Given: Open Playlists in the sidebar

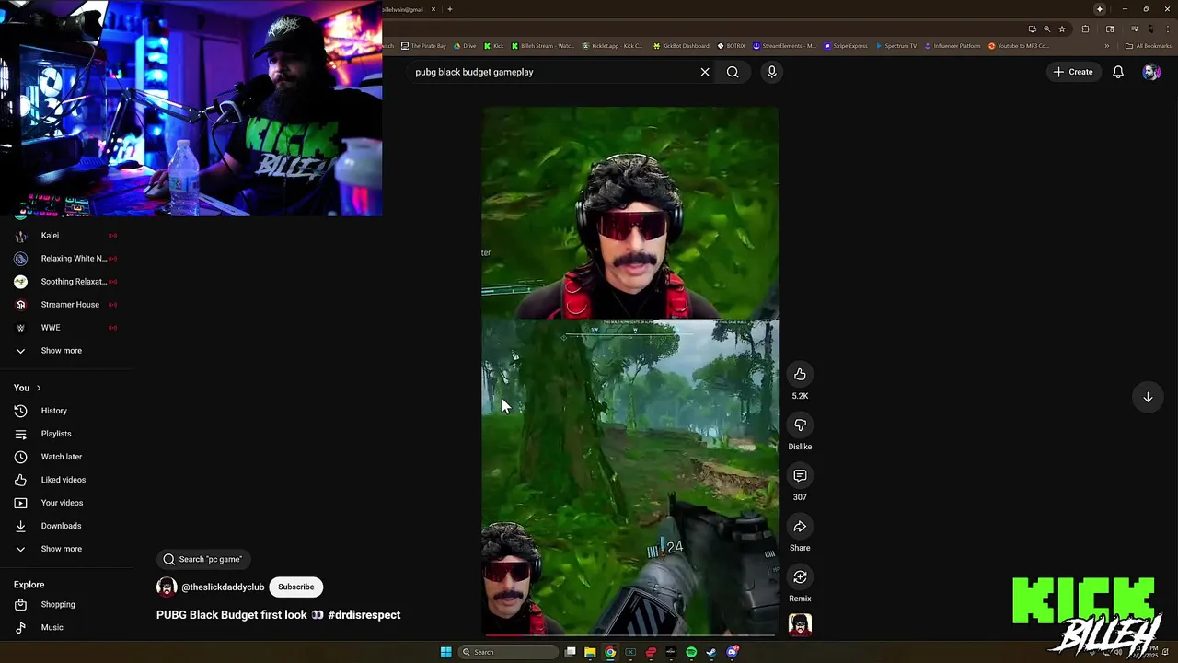Looking at the screenshot, I should pyautogui.click(x=66, y=434).
